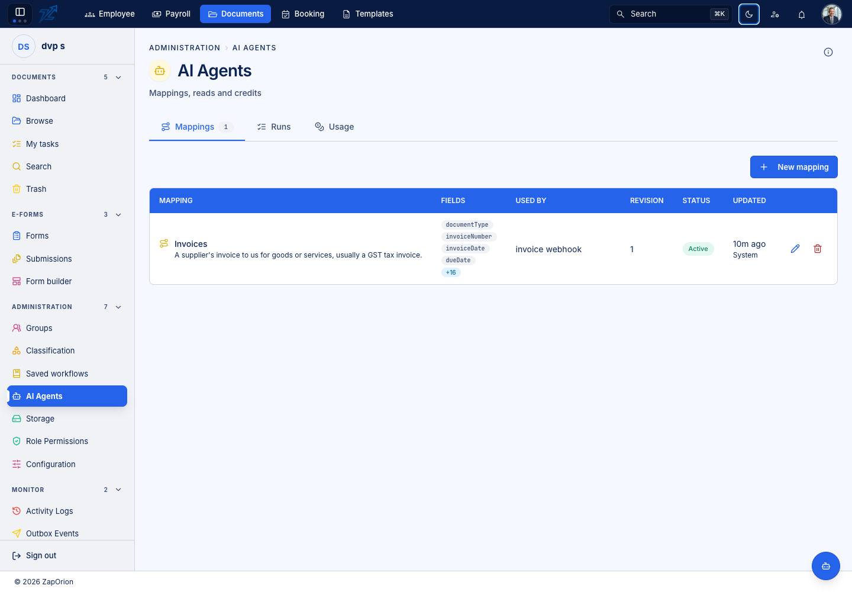The height and width of the screenshot is (592, 852).
Task: Open Forms in sidebar
Action: [67, 236]
